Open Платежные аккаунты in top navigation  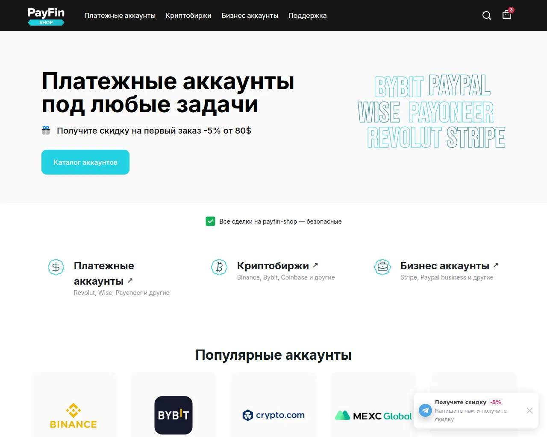pos(120,16)
